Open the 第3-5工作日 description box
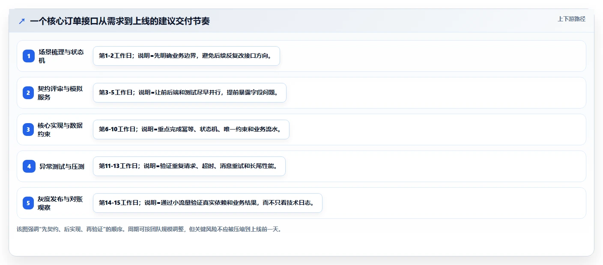The width and height of the screenshot is (603, 265). 189,93
